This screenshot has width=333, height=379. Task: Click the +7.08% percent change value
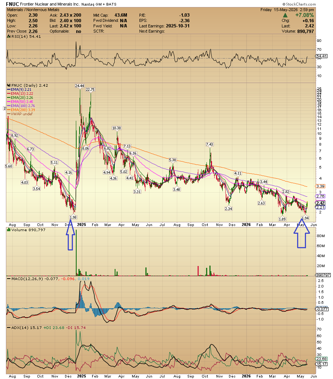pos(305,15)
